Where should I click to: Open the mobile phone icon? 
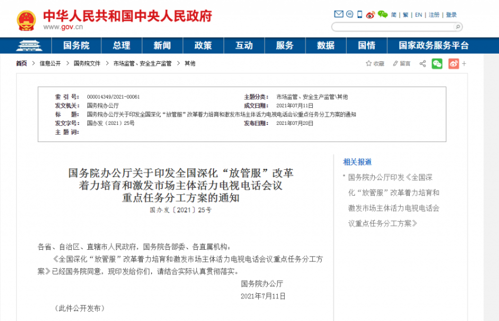click(360, 14)
